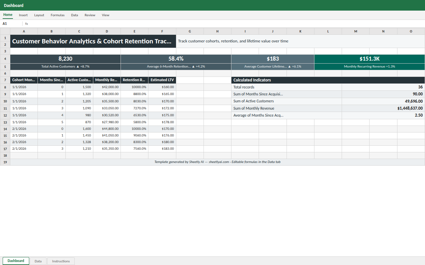Screen dimensions: 425x265
Task: Select row 18 header
Action: pyautogui.click(x=5, y=155)
